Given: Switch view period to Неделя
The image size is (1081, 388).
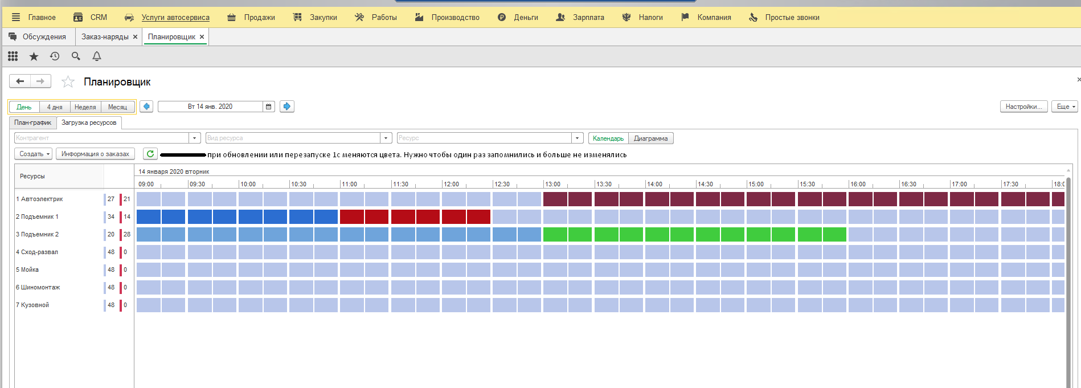Looking at the screenshot, I should (85, 107).
